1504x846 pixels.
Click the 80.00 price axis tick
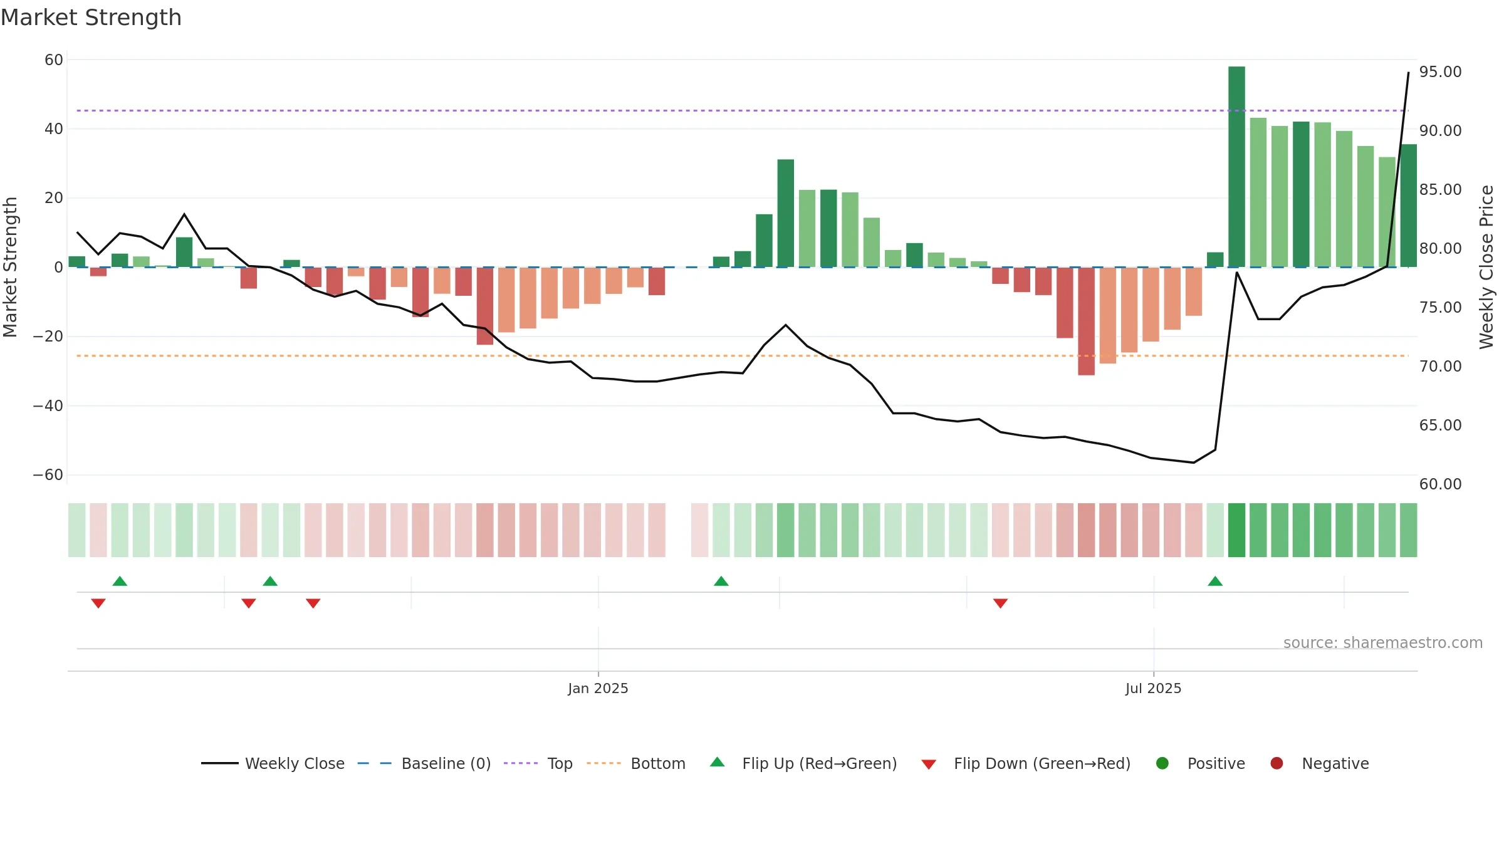1440,249
